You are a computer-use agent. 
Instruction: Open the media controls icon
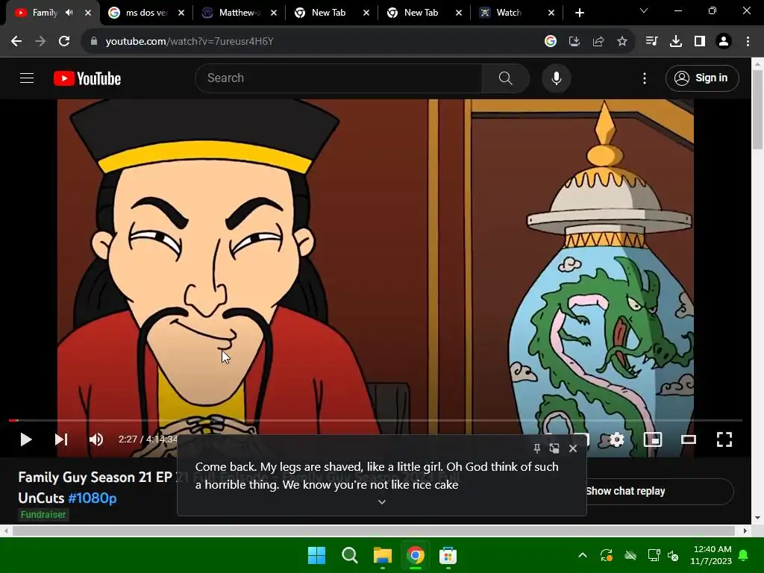click(651, 42)
